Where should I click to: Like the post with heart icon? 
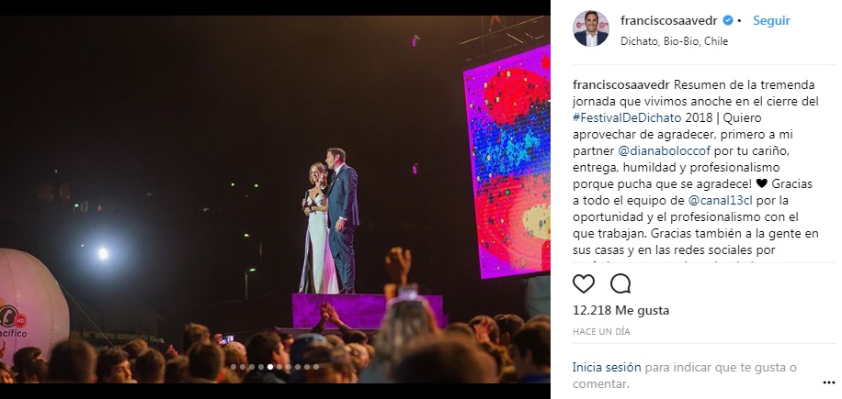584,283
